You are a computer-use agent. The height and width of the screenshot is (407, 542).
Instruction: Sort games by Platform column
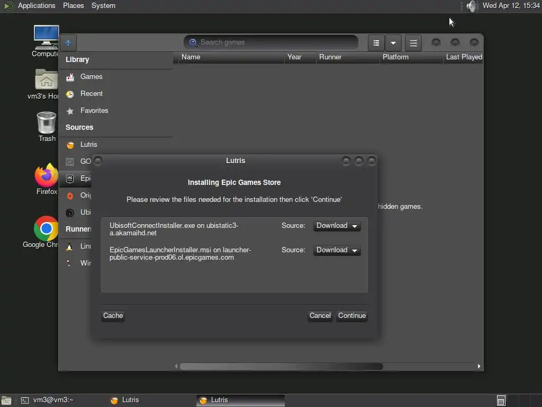pos(411,57)
